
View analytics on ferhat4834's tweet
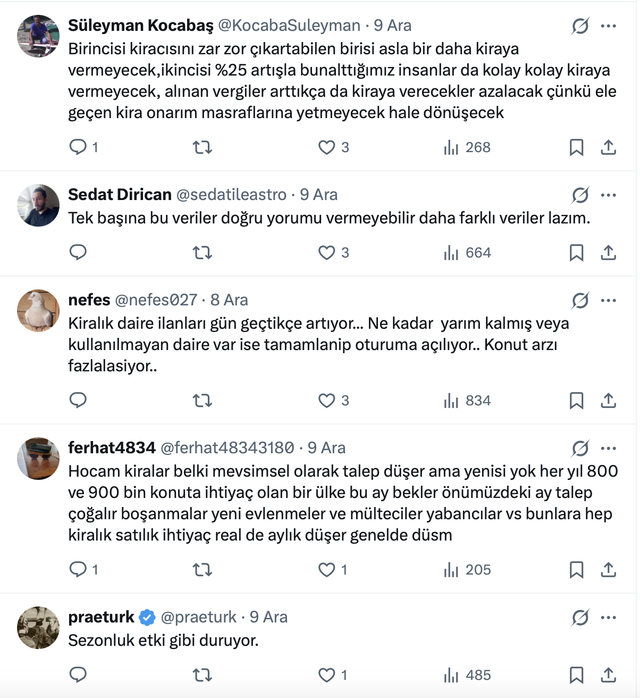pos(467,570)
